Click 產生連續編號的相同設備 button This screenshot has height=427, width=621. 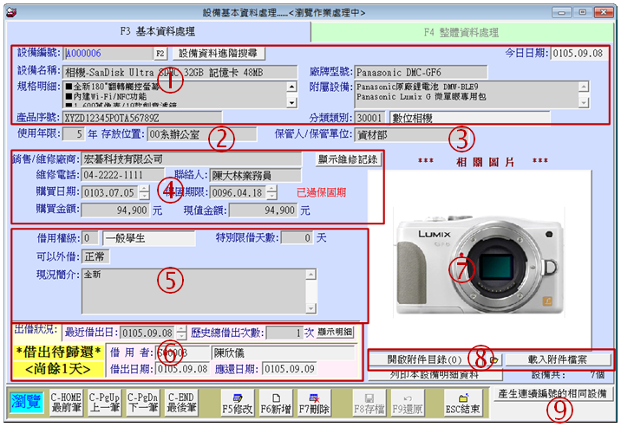552,394
